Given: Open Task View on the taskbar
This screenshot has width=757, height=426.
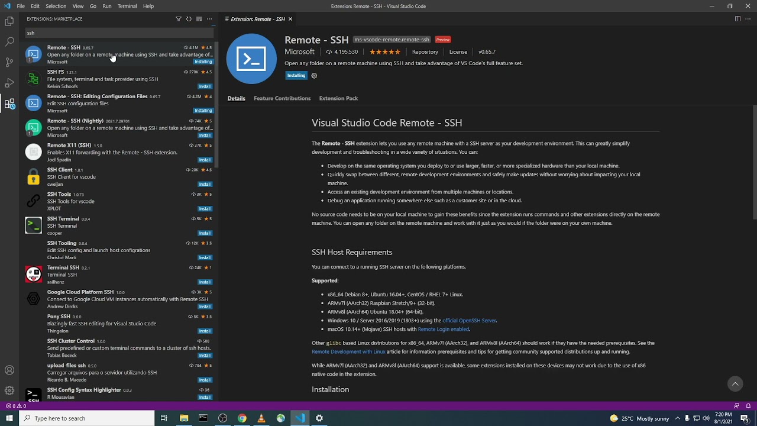Looking at the screenshot, I should tap(164, 418).
